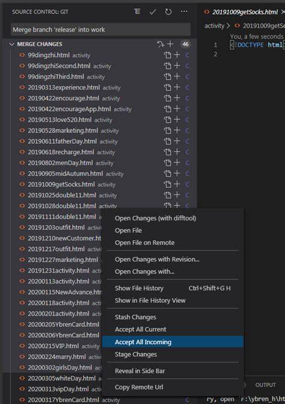Open file icon for 20190513love520.html

(168, 120)
